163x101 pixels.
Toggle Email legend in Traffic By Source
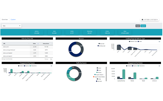[x=99, y=70]
